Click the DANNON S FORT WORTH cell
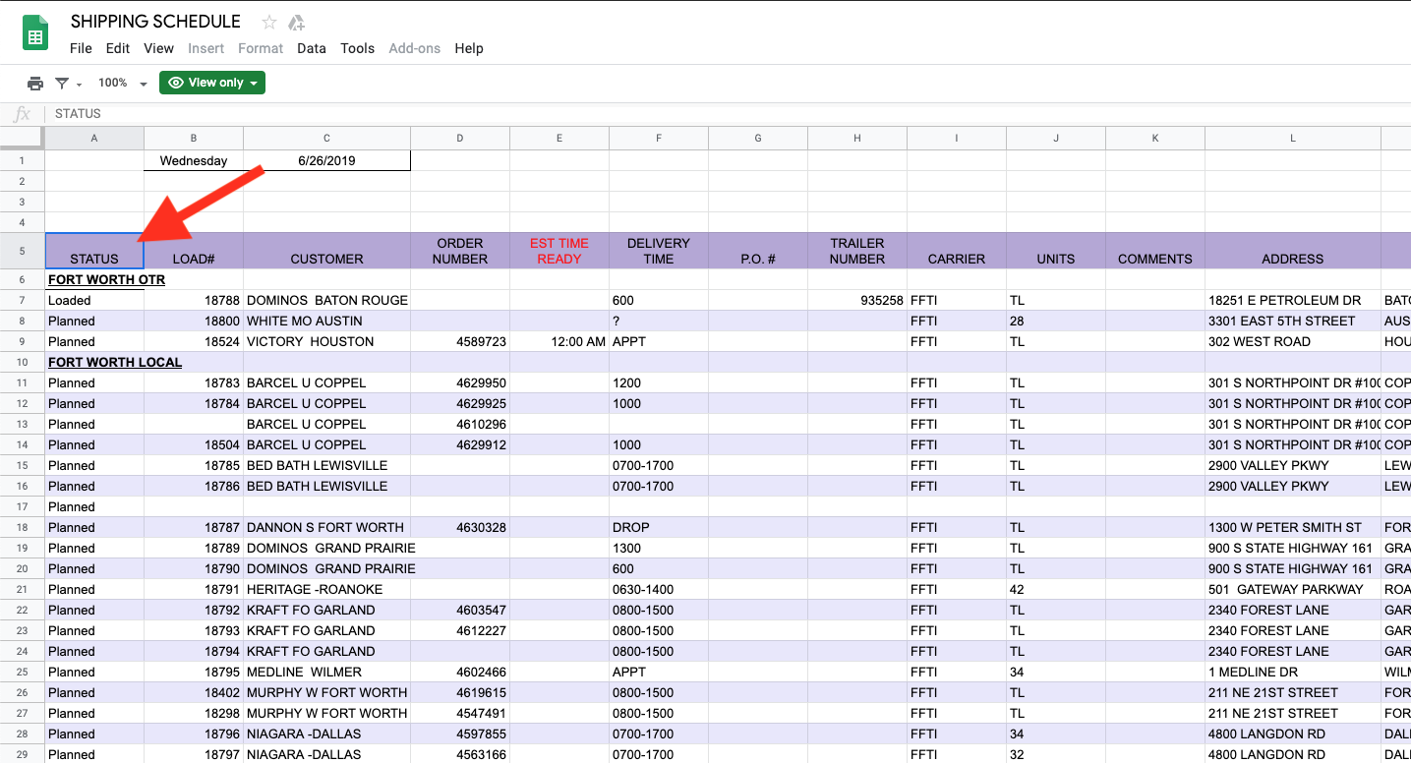Image resolution: width=1411 pixels, height=763 pixels. [x=326, y=527]
